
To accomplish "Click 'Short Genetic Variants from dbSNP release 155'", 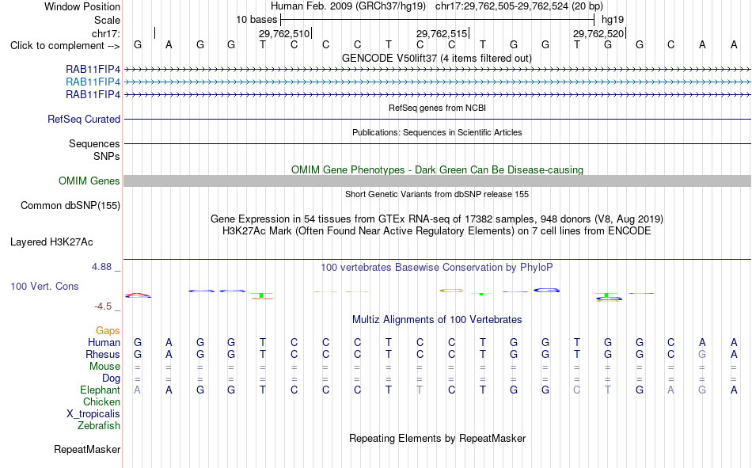I will click(x=437, y=194).
